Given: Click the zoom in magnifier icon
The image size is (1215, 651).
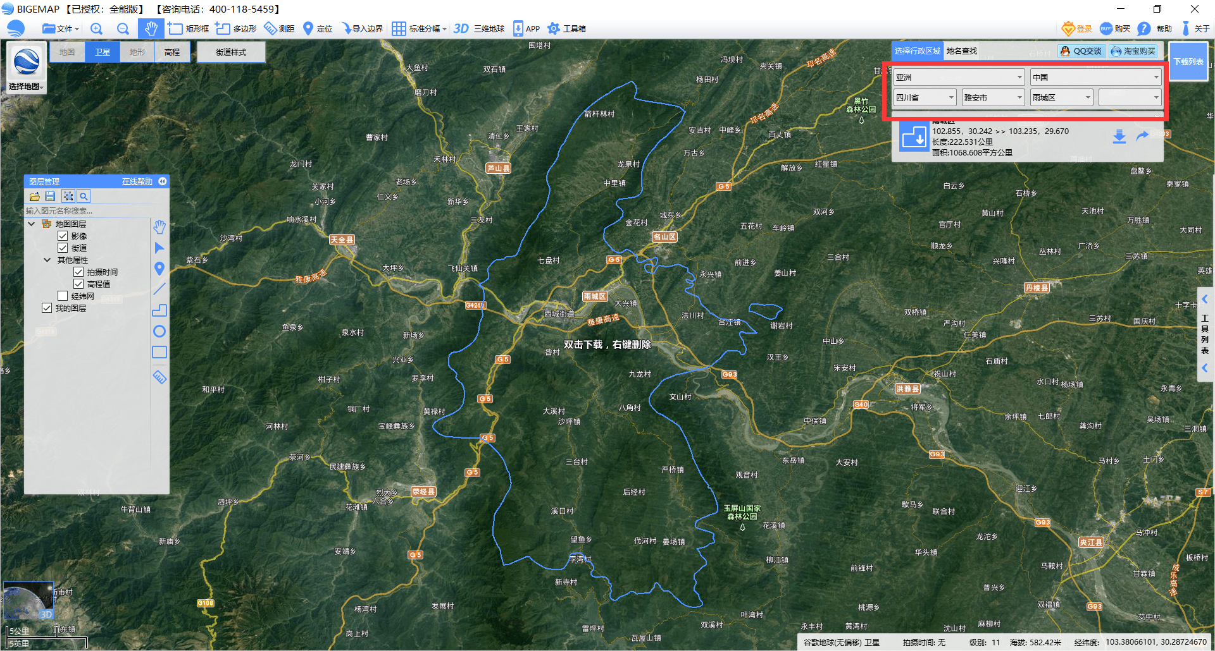Looking at the screenshot, I should pos(96,28).
